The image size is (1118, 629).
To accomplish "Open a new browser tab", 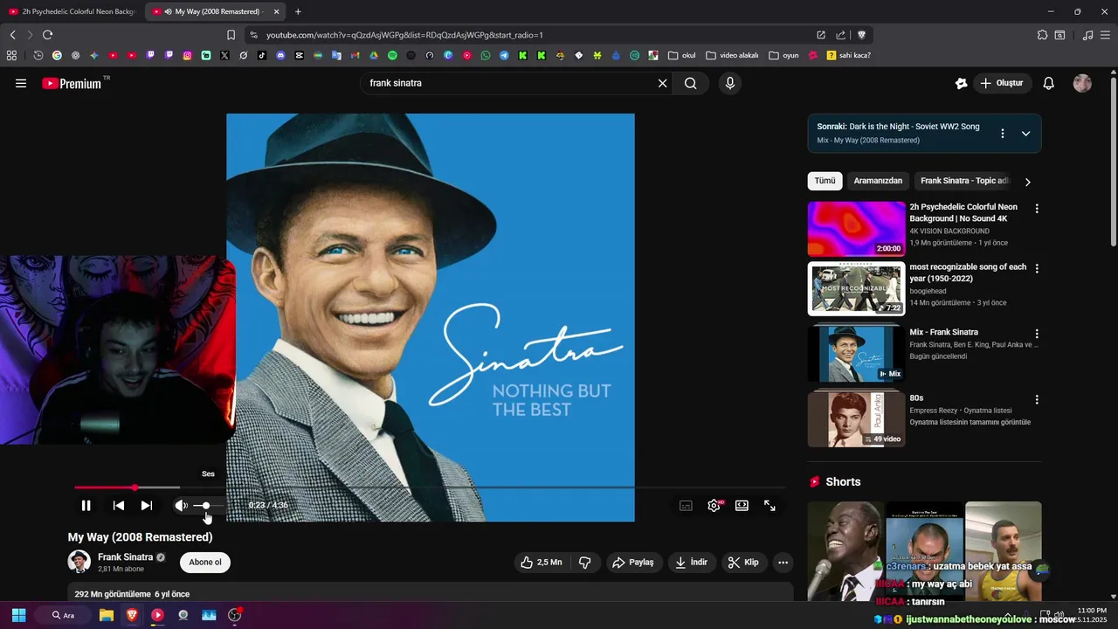I will tap(298, 11).
